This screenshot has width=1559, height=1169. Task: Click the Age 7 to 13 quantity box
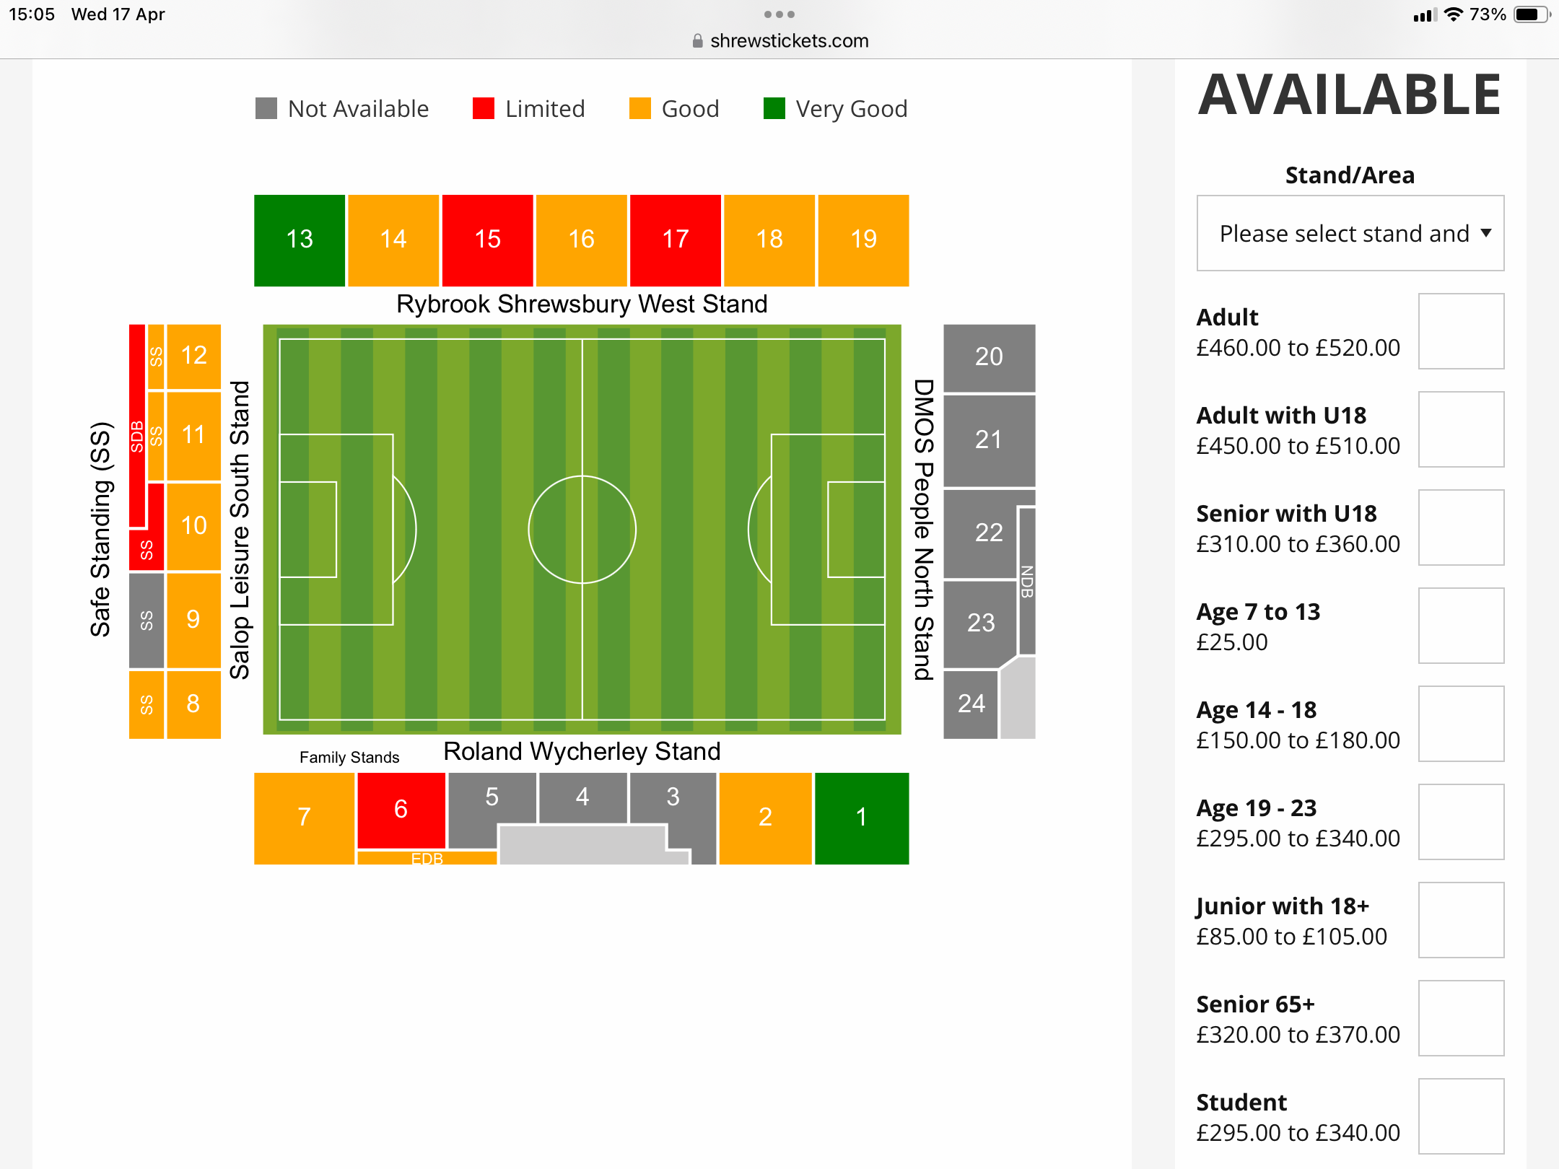(x=1461, y=626)
